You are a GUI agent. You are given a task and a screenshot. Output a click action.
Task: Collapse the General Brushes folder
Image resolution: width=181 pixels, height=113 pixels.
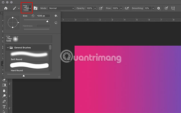[8, 48]
